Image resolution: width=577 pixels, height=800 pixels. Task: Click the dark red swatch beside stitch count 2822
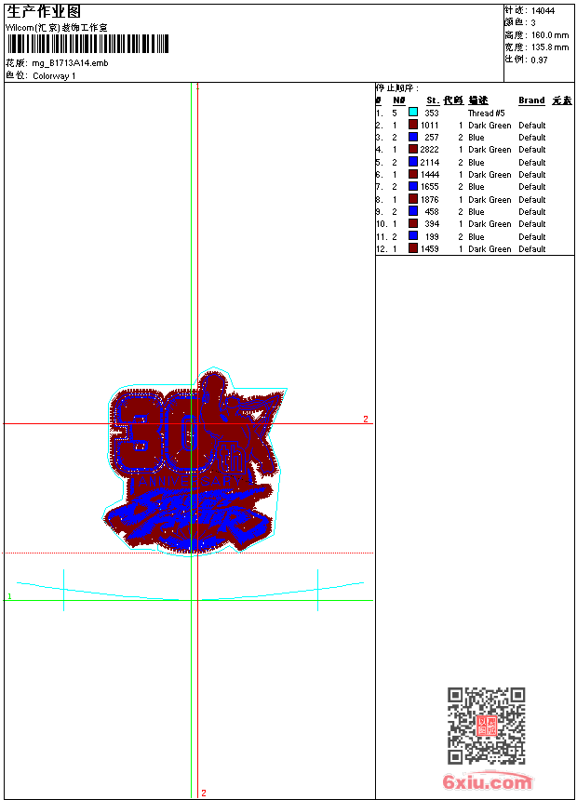pyautogui.click(x=413, y=149)
